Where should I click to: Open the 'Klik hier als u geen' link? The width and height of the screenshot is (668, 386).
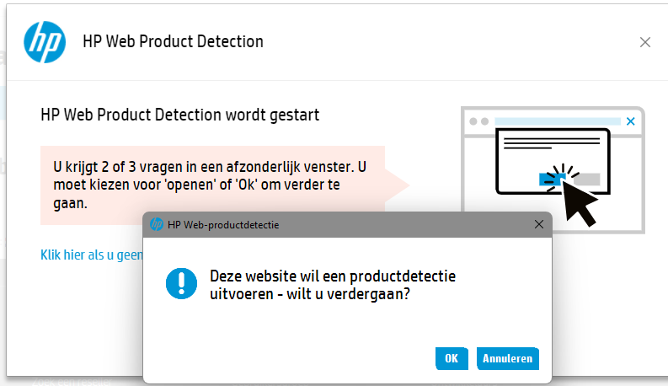pyautogui.click(x=91, y=255)
